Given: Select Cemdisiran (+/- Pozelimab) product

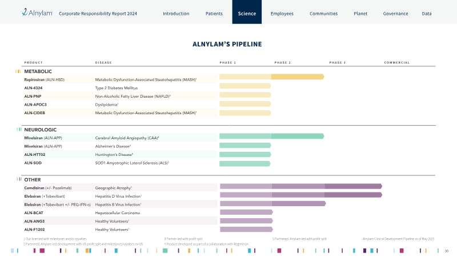Looking at the screenshot, I should click(48, 188).
